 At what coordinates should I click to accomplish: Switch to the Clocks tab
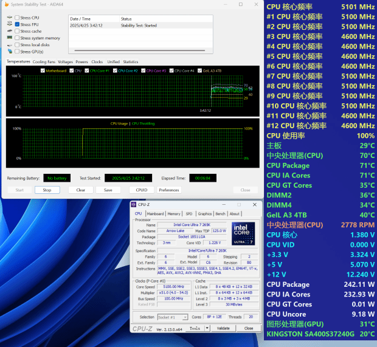coord(97,62)
